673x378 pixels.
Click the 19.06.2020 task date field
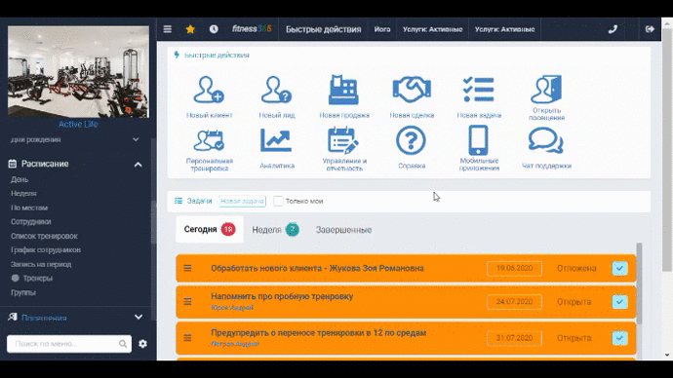click(x=514, y=268)
